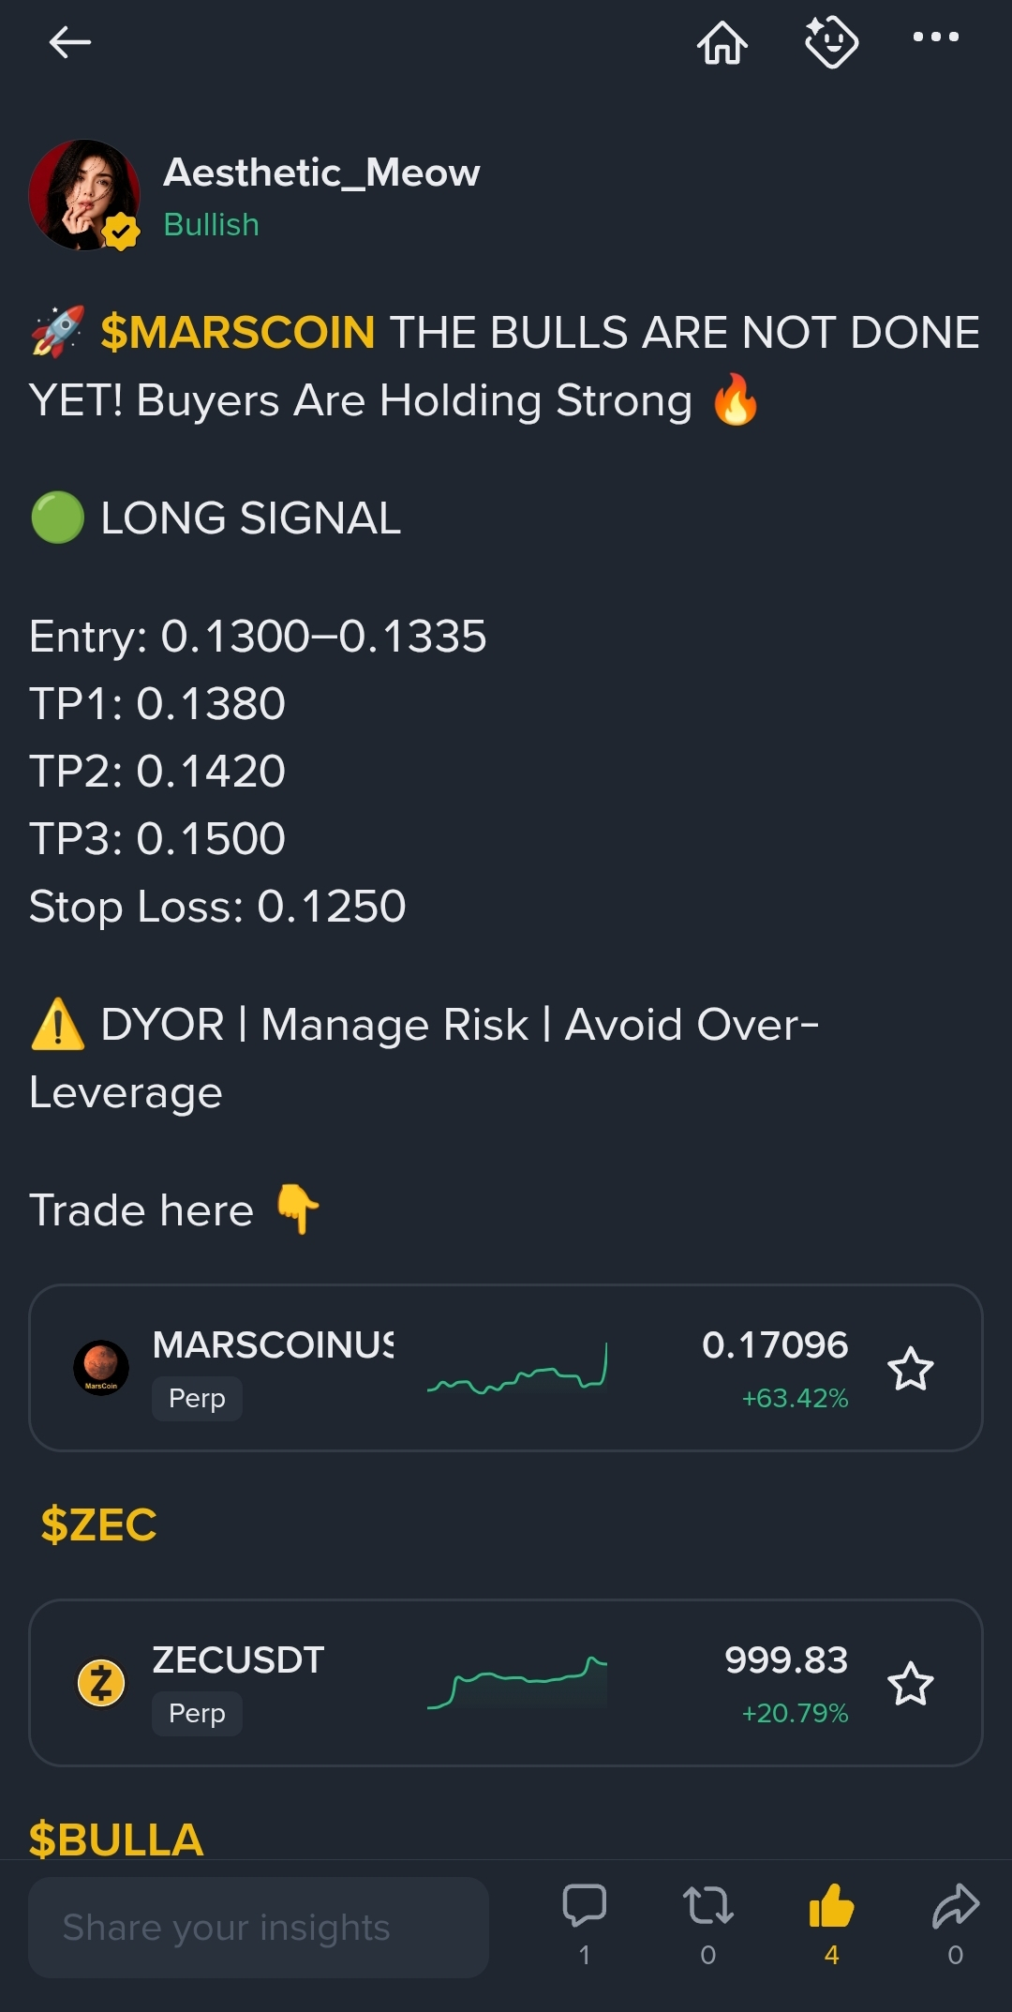The height and width of the screenshot is (2012, 1012).
Task: Tap the $BULLA cashtag
Action: (x=116, y=1839)
